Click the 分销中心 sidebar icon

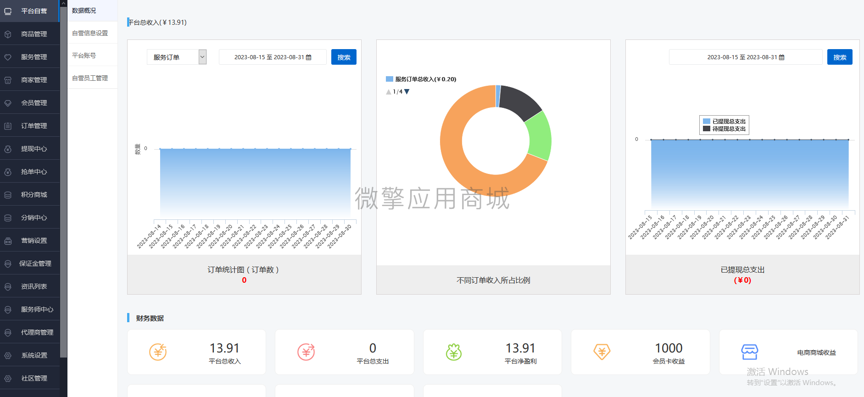click(8, 218)
